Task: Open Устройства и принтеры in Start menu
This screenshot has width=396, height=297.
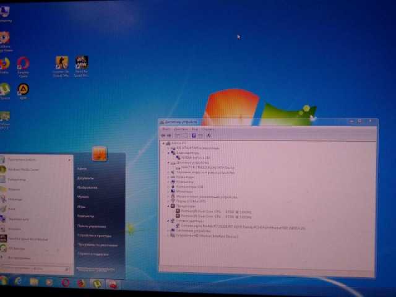Action: pyautogui.click(x=94, y=236)
